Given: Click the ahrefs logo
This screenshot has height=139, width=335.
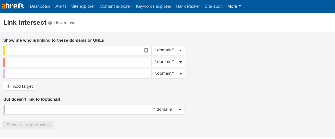Looking at the screenshot, I should point(13,6).
